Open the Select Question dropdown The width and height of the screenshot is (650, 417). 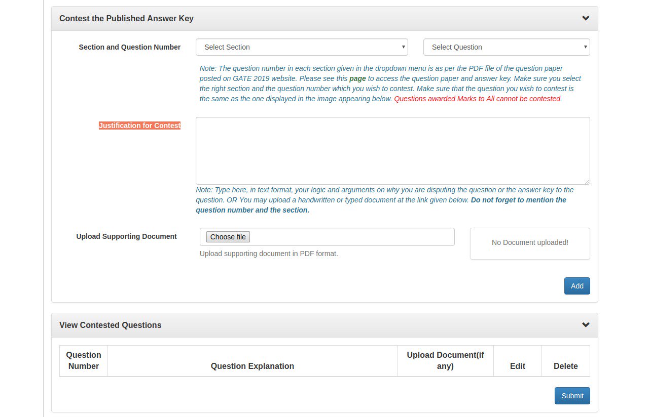507,47
